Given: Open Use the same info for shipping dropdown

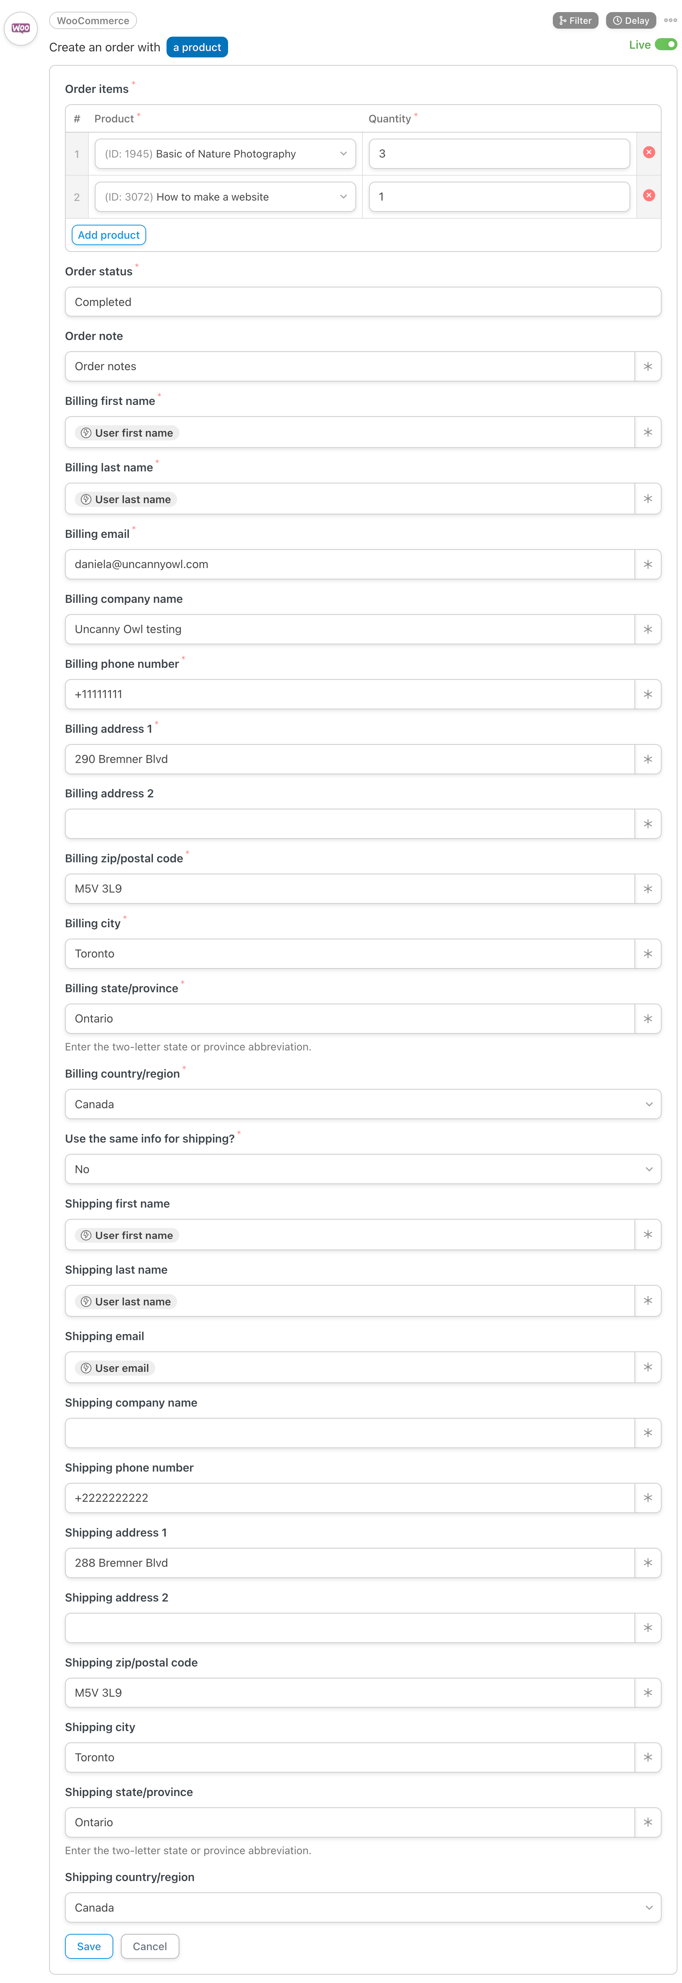Looking at the screenshot, I should tap(363, 1168).
